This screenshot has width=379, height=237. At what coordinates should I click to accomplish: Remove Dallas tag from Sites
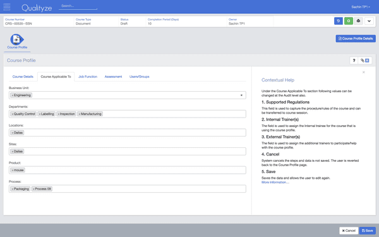(x=13, y=152)
